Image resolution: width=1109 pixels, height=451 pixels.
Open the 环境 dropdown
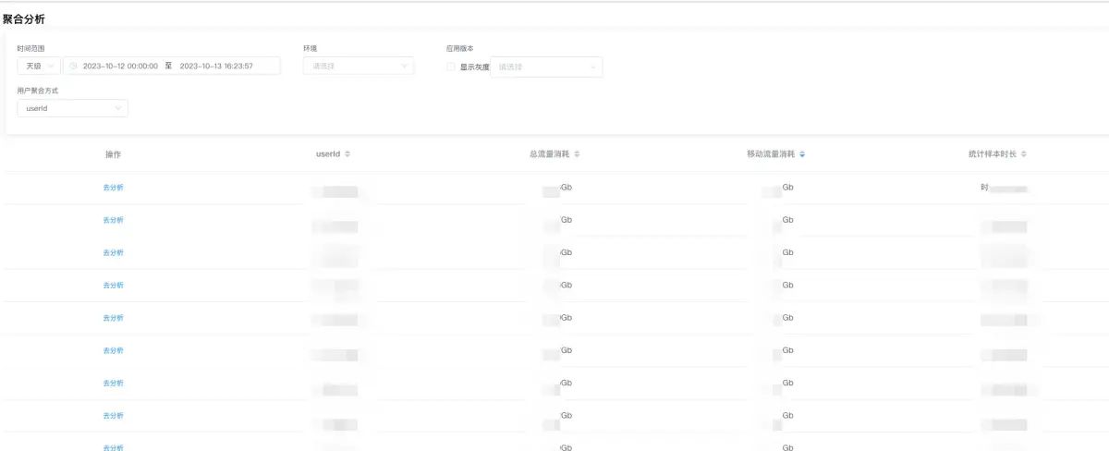359,67
